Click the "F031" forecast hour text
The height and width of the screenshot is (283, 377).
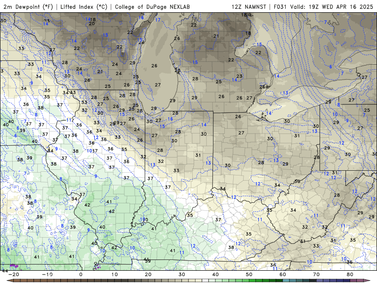(280, 7)
